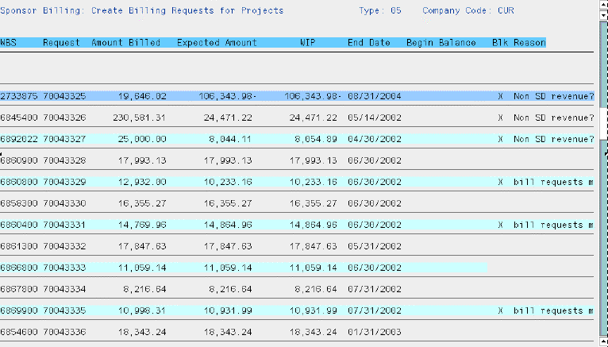The width and height of the screenshot is (608, 347).
Task: Click the Blk column header
Action: 499,42
